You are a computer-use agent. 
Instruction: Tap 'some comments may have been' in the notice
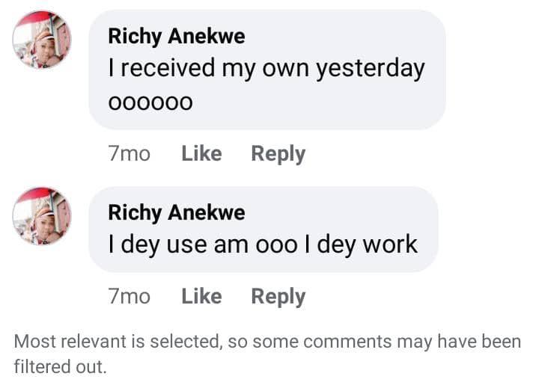coord(389,342)
